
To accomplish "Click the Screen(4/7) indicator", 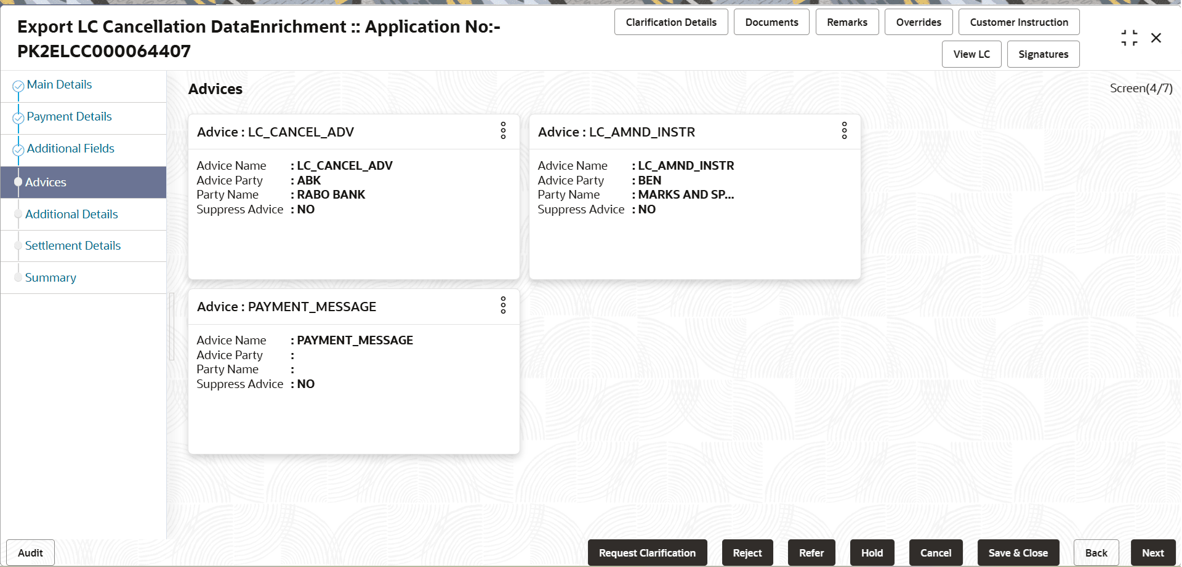I will (x=1141, y=89).
